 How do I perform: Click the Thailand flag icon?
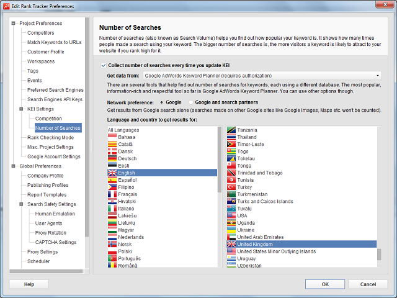(x=231, y=137)
